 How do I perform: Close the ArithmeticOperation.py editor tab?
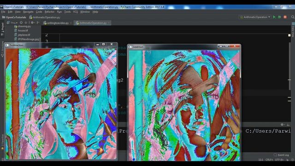[109, 23]
